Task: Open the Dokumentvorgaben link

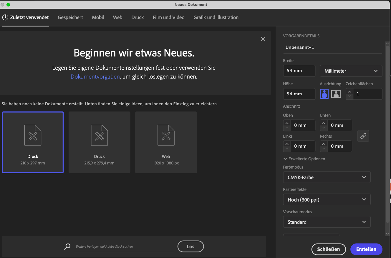Action: tap(95, 77)
